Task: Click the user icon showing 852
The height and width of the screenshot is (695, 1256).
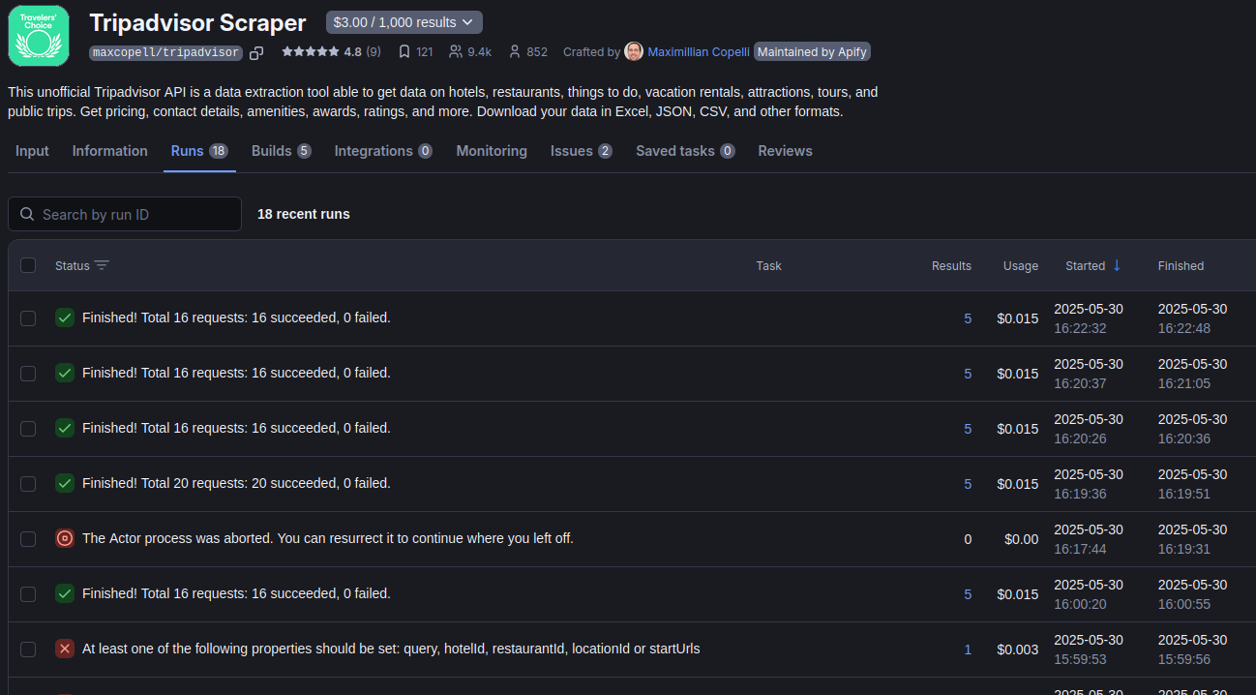Action: 515,52
